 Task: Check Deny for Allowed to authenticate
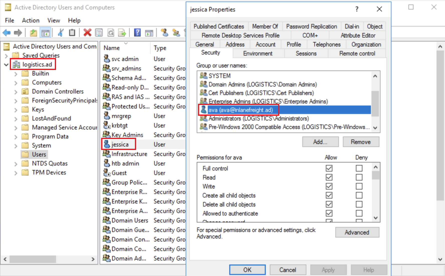pos(359,213)
